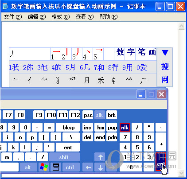The width and height of the screenshot is (187, 179).
Task: Choose candidate 0爱
Action: [x=142, y=67]
